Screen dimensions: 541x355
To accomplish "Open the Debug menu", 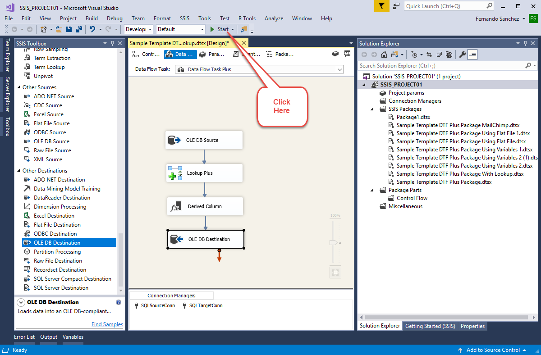I will [x=115, y=18].
